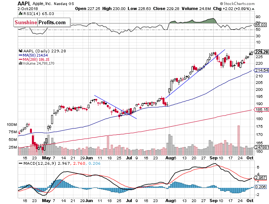This screenshot has height=204, width=269.
Task: Click the 0.206 histogram tag on MACD axis
Action: 261,187
